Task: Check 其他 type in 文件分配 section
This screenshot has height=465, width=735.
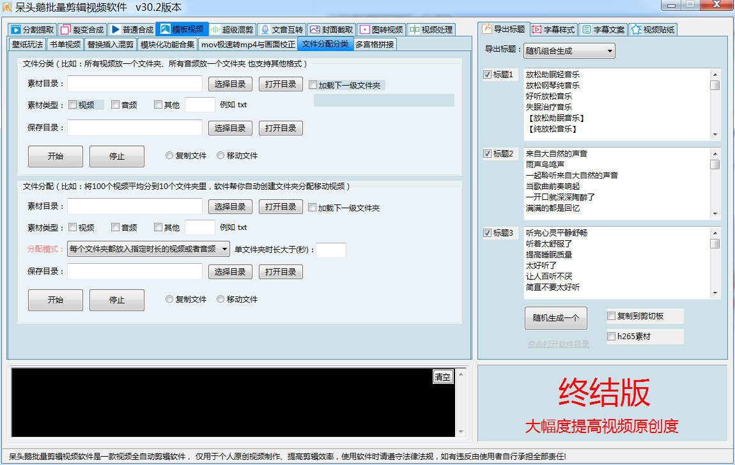Action: click(158, 227)
